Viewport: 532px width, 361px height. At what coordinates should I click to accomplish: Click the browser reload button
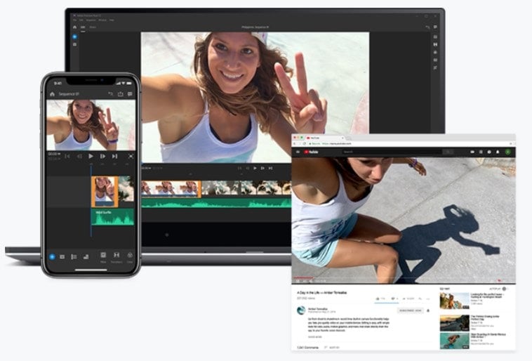coord(304,144)
